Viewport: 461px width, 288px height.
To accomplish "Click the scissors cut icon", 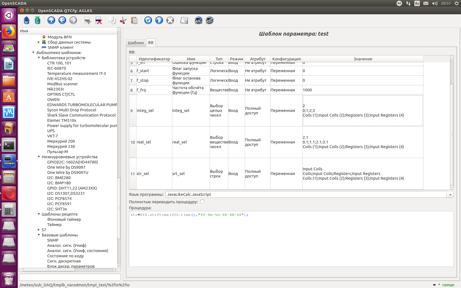I will tap(123, 20).
